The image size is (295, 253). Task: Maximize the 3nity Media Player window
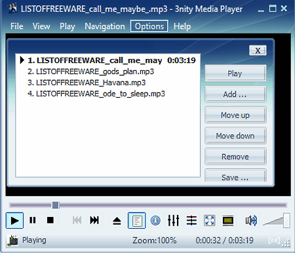coord(273,9)
